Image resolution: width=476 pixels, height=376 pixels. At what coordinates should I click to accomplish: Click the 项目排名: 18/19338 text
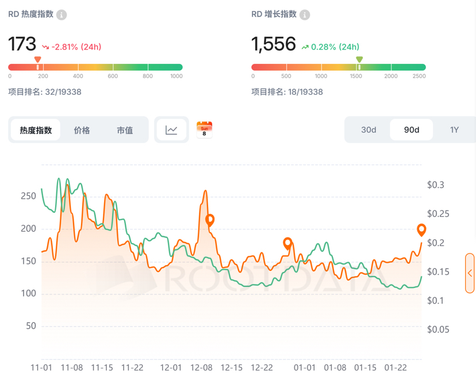(x=287, y=92)
